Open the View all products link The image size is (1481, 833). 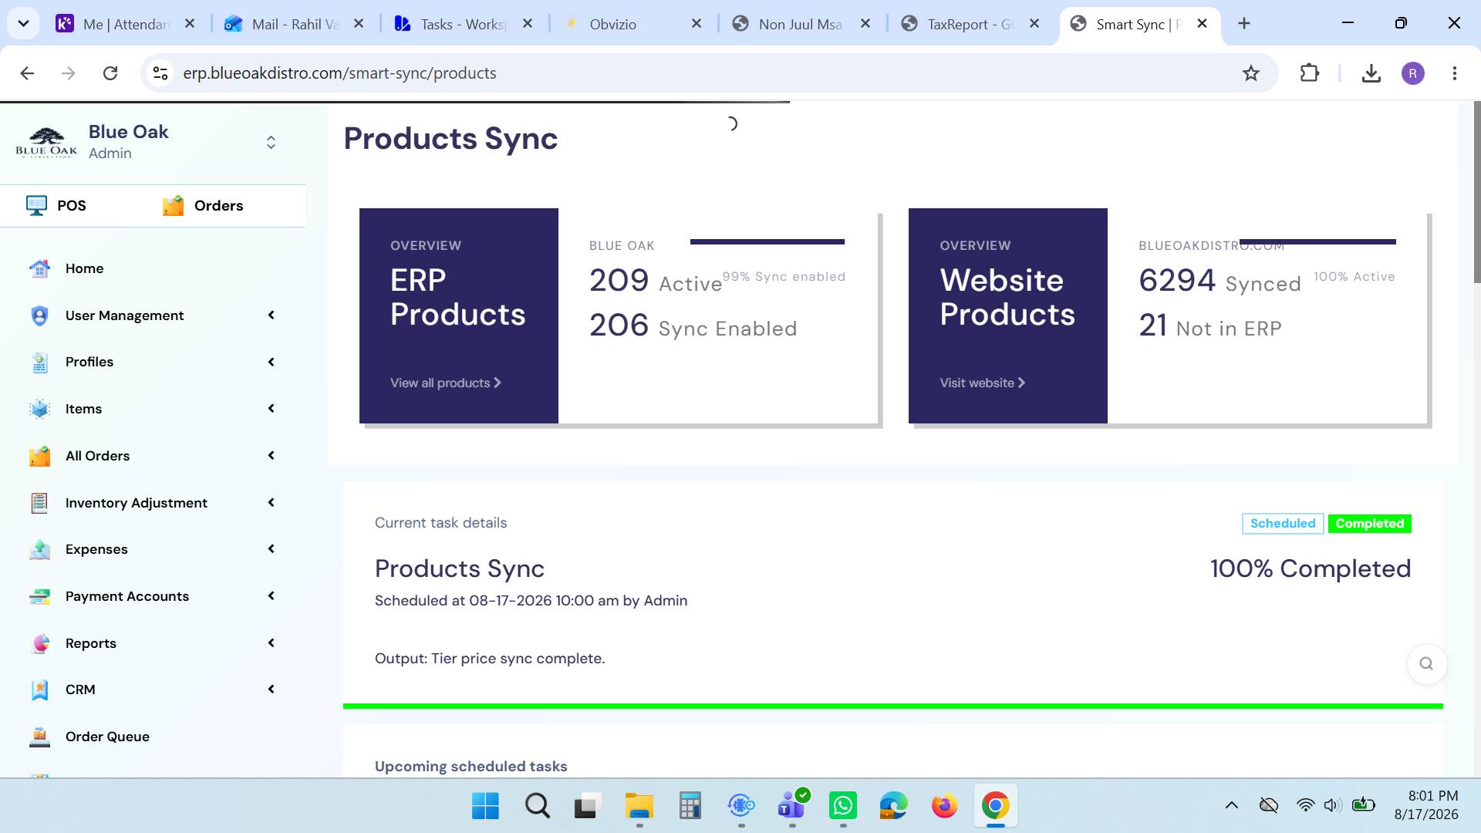[x=445, y=383]
